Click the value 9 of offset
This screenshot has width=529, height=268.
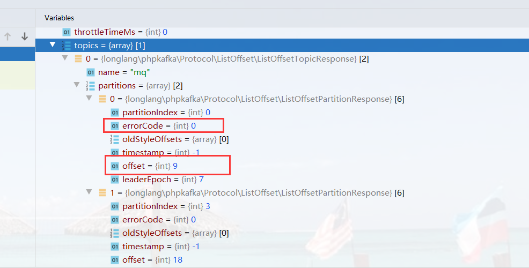click(175, 166)
